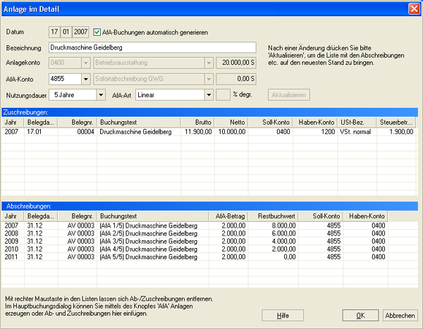Select the 2007 Zuschreibungen row
423x329 pixels.
pyautogui.click(x=208, y=132)
